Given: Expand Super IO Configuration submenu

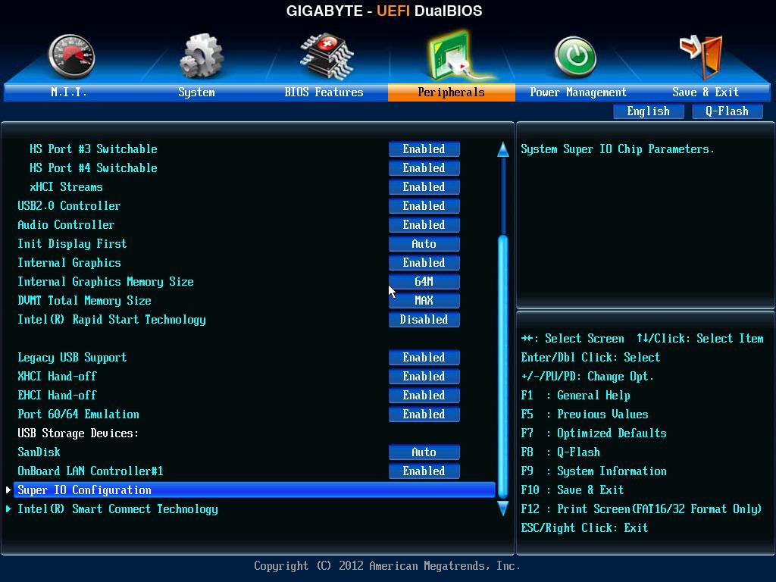Looking at the screenshot, I should click(255, 490).
